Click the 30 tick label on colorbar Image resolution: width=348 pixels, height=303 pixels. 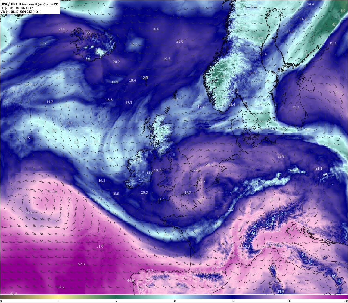pos(290,301)
